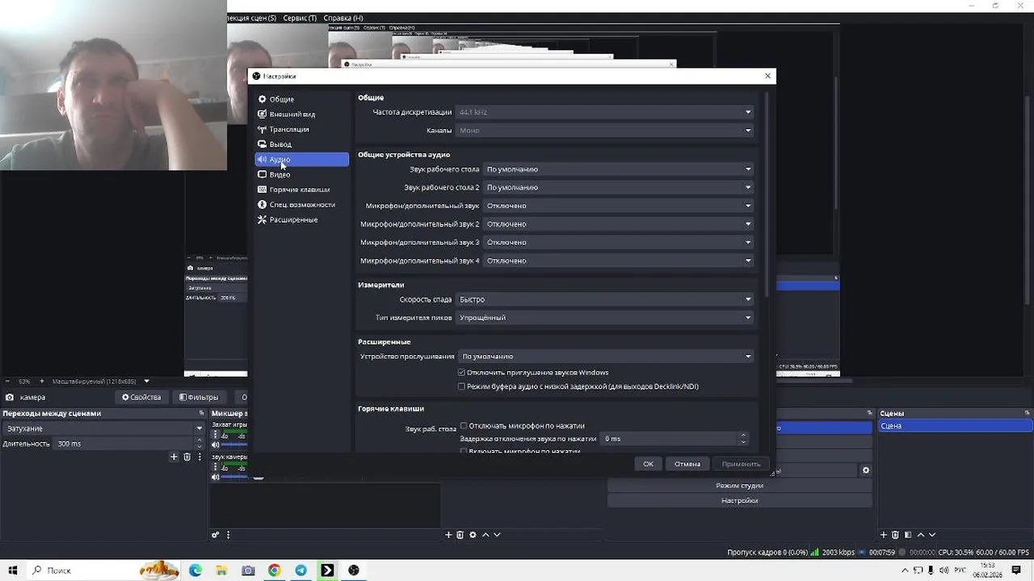
Task: Enable Режим буфера аудио с низкой задержкой checkbox
Action: [462, 387]
